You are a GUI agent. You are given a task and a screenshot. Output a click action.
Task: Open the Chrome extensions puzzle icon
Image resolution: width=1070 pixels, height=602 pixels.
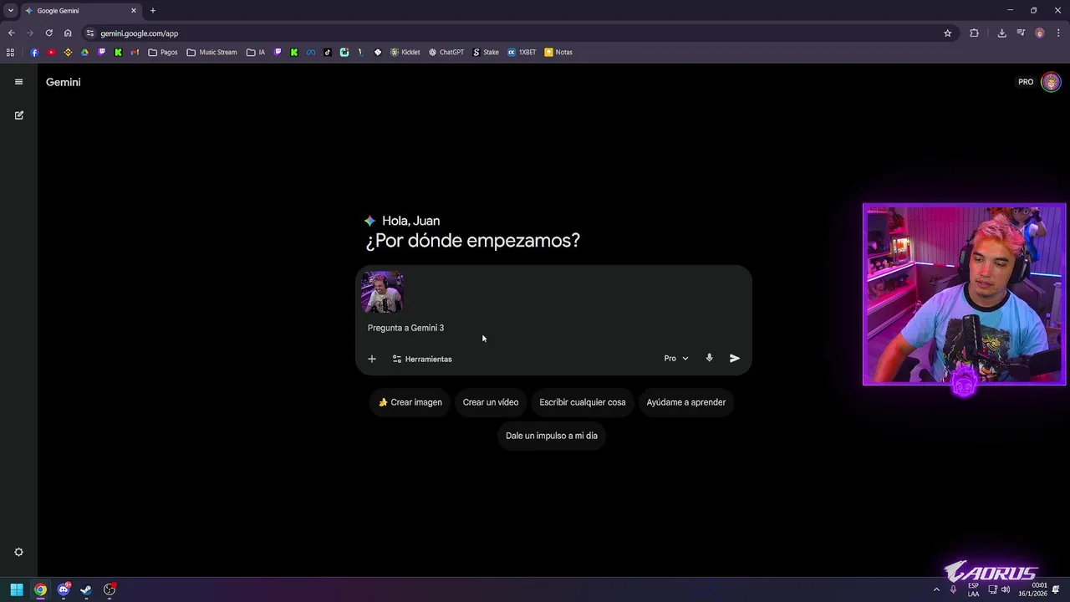coord(974,33)
